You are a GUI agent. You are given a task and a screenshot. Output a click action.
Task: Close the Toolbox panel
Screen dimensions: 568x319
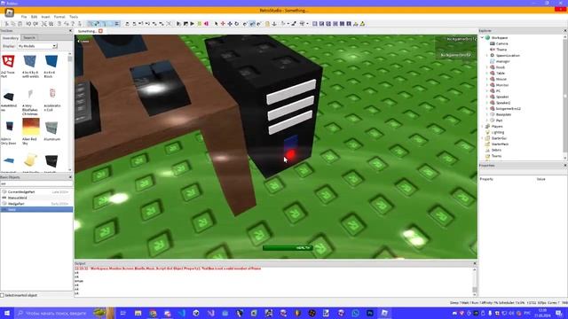click(70, 31)
